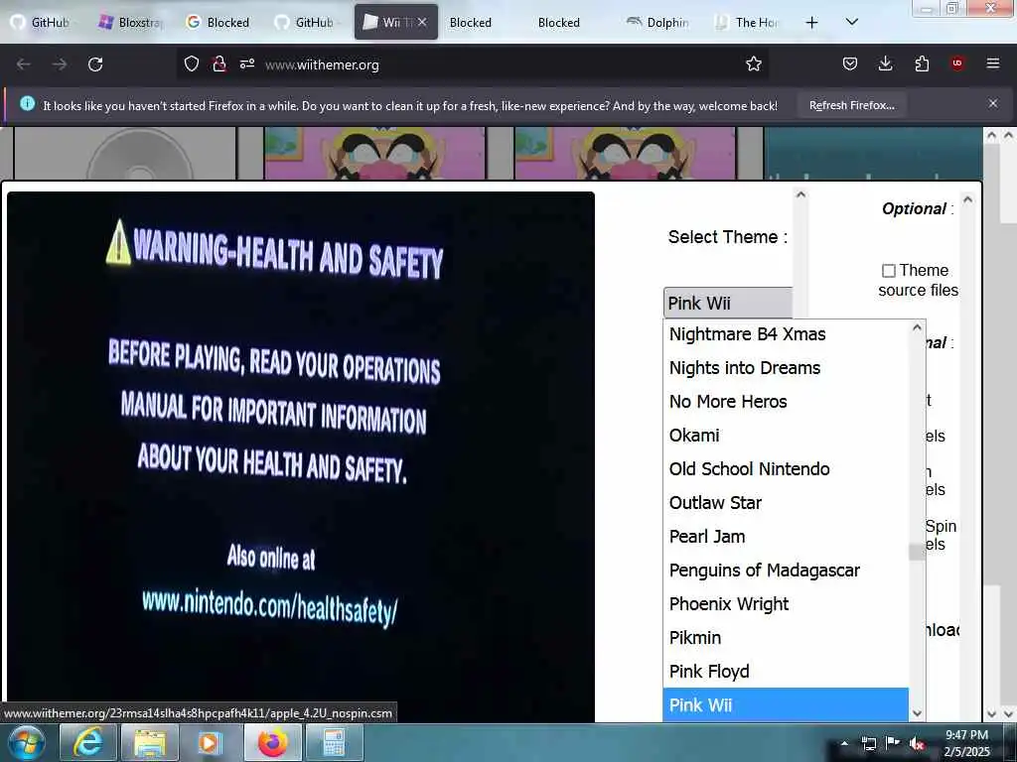The height and width of the screenshot is (762, 1017).
Task: Open the Windows Start menu
Action: click(x=26, y=742)
